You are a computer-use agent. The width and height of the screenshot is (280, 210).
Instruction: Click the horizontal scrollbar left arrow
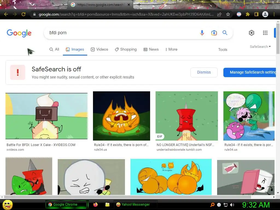(2, 197)
